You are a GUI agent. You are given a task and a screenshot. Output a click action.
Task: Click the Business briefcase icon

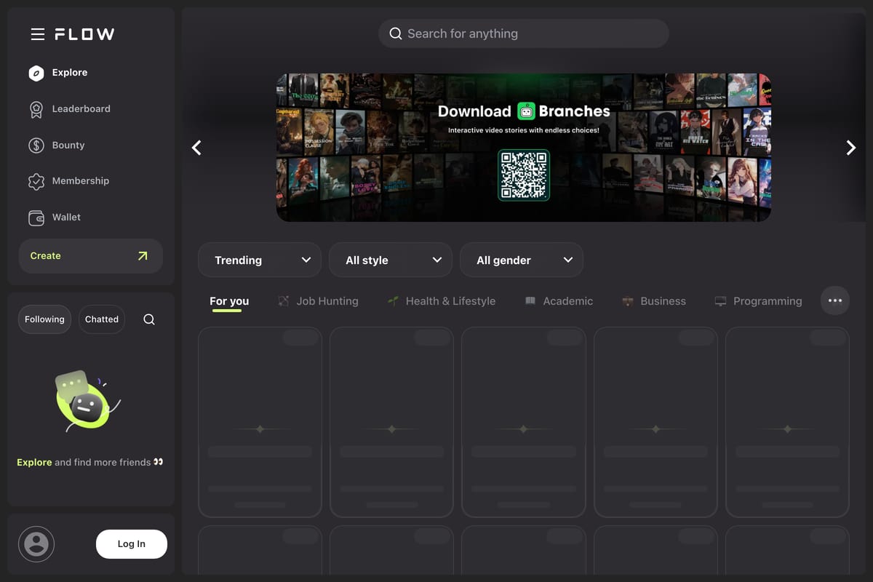pyautogui.click(x=628, y=301)
